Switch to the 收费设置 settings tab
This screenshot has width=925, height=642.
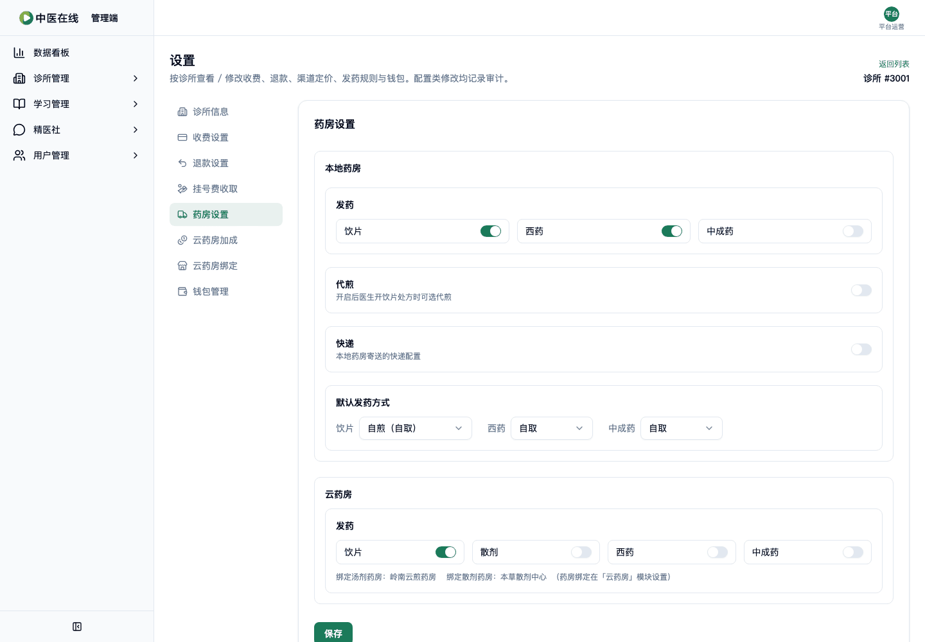click(226, 137)
